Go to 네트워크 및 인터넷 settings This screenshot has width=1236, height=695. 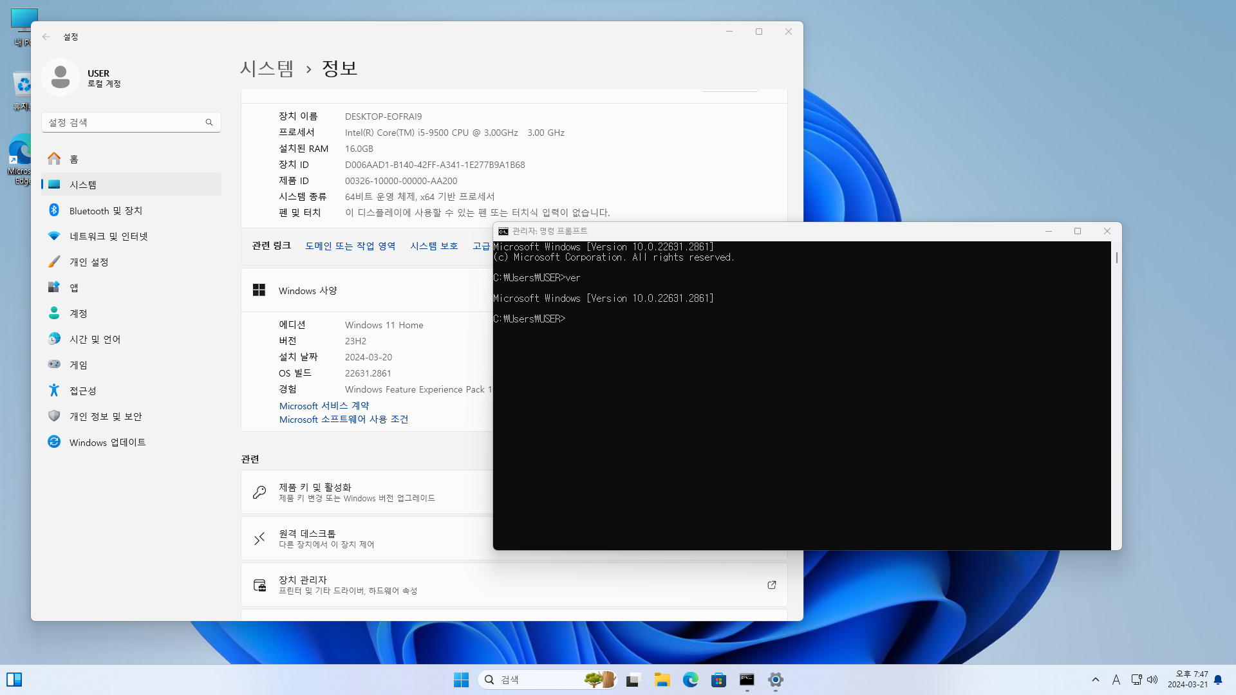click(131, 236)
